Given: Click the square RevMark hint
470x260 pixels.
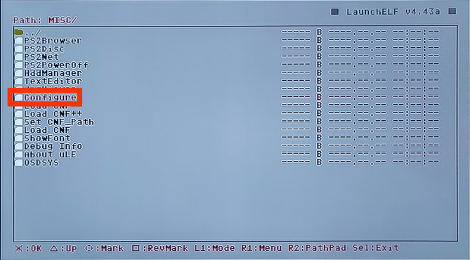Looking at the screenshot, I should click(x=159, y=248).
